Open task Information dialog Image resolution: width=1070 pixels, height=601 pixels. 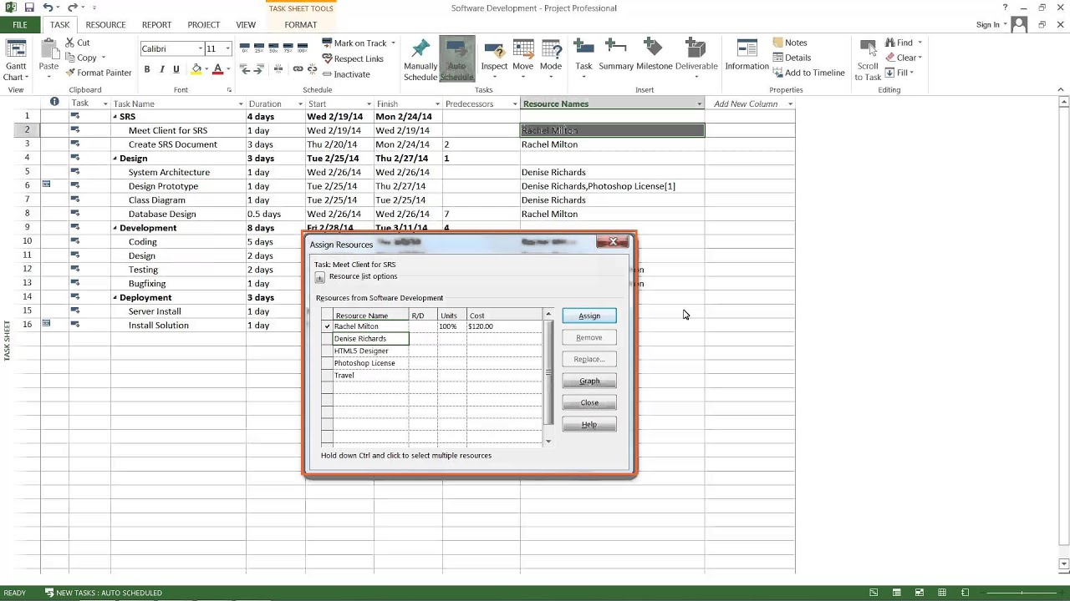pyautogui.click(x=746, y=55)
